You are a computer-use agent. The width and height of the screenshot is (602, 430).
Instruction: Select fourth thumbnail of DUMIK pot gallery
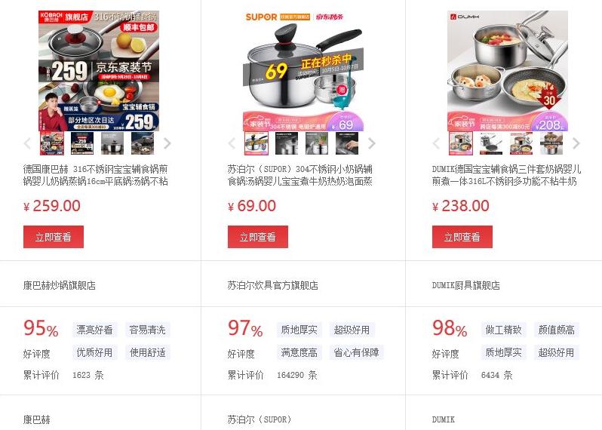pyautogui.click(x=551, y=143)
